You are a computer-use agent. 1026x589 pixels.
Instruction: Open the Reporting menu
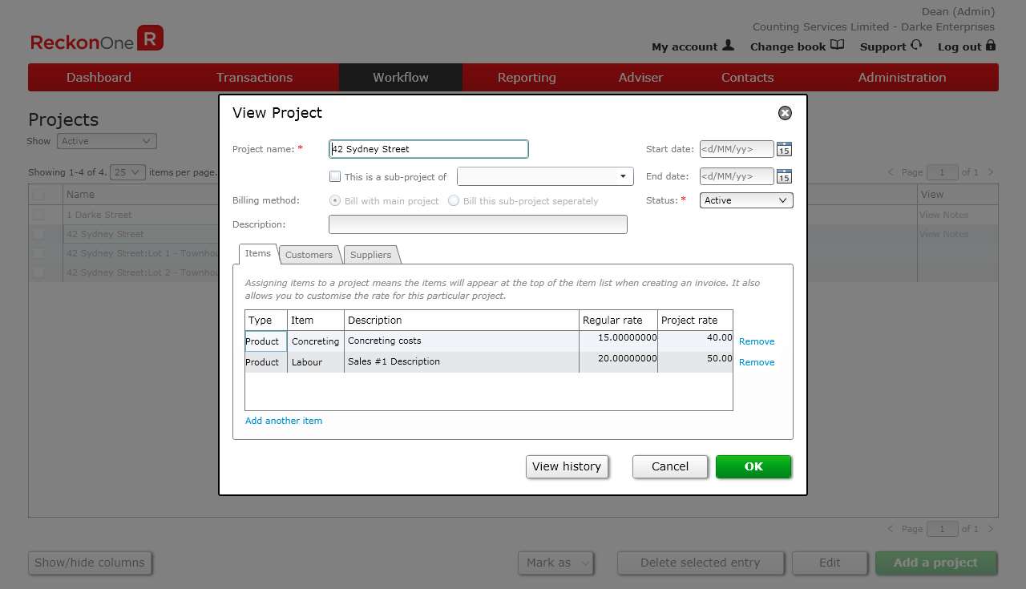tap(526, 77)
